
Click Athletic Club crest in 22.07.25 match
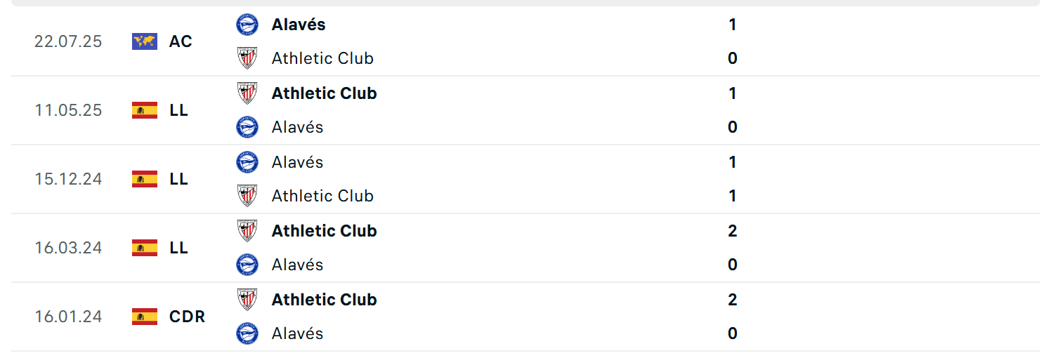(x=247, y=58)
